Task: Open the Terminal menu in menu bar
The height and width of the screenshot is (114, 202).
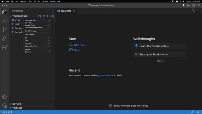Action: [45, 1]
